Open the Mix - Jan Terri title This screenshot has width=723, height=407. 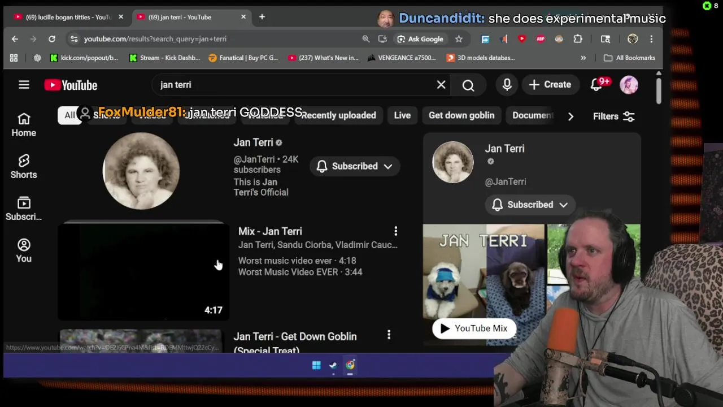coord(270,231)
